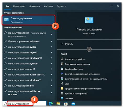Open Центр безопасности и обслуживания
This screenshot has height=108, width=124.
pyautogui.click(x=82, y=74)
